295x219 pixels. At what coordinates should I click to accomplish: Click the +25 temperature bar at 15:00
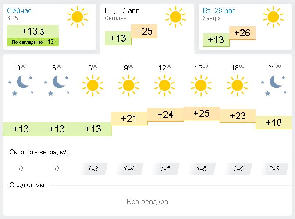point(201,113)
